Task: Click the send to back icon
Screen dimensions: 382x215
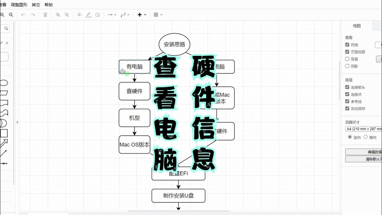Action: click(x=67, y=15)
